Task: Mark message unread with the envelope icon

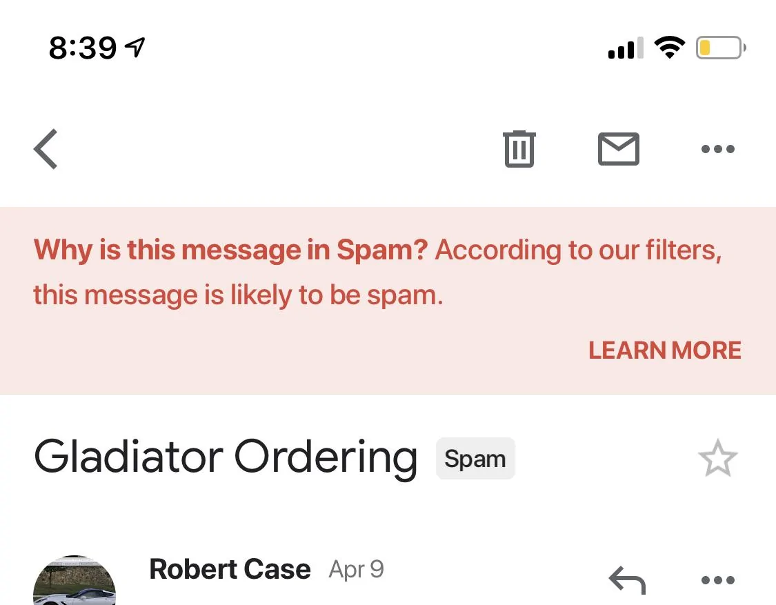Action: pos(619,148)
